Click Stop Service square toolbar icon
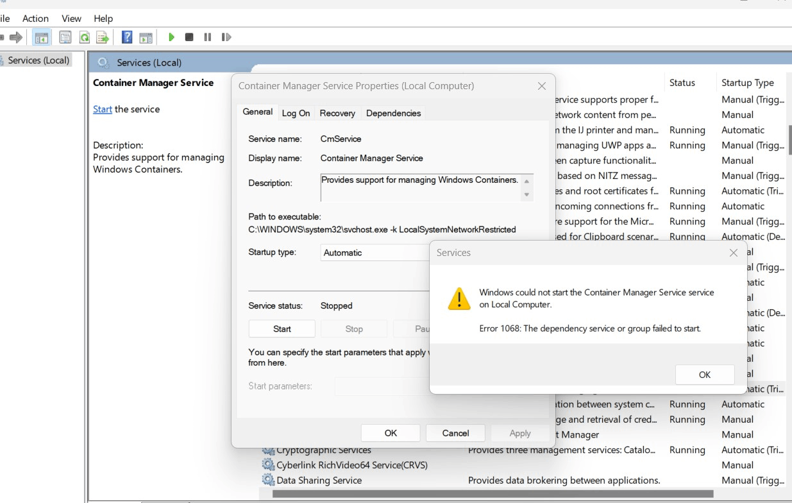 [x=189, y=37]
